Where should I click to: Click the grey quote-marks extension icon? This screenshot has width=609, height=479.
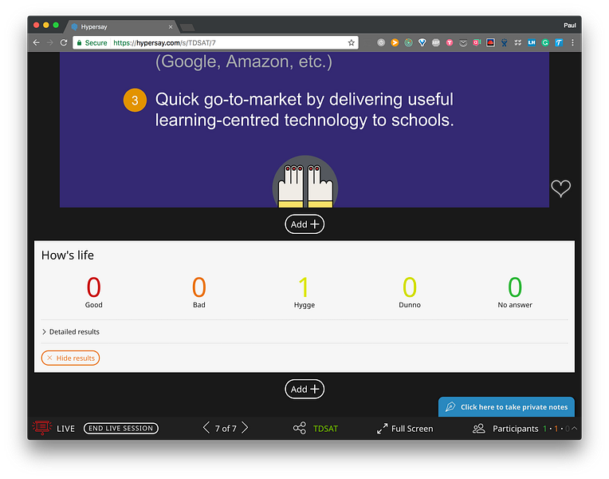tap(517, 43)
